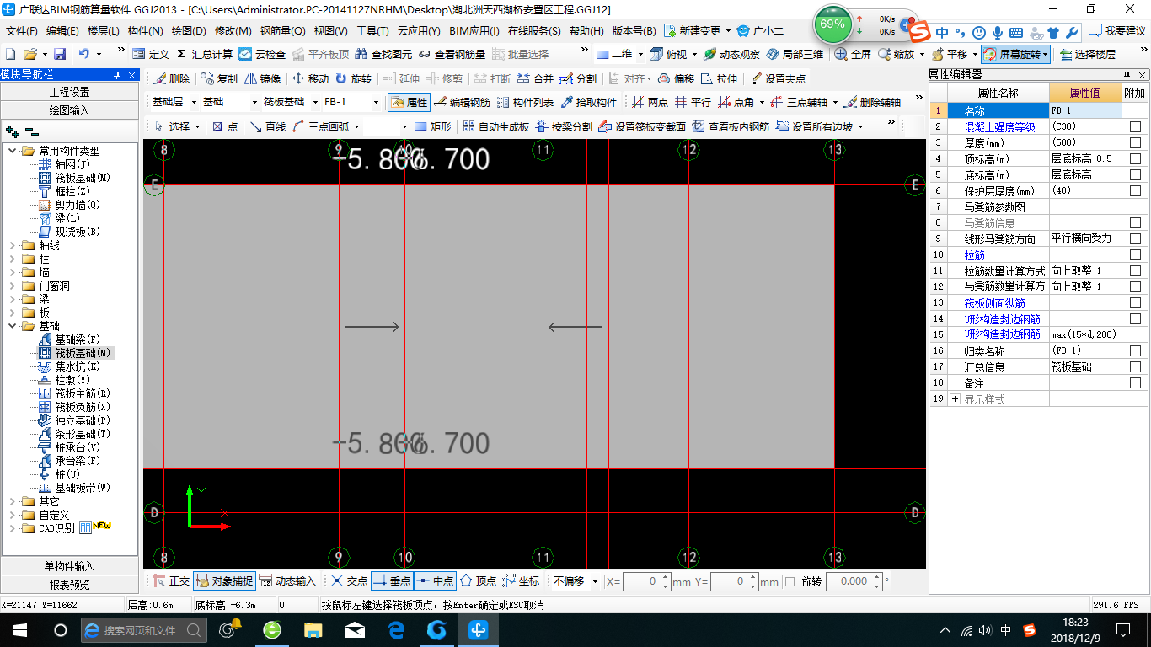Open 云检查 cloud check
Screen dimensions: 1151x647
tap(262, 54)
